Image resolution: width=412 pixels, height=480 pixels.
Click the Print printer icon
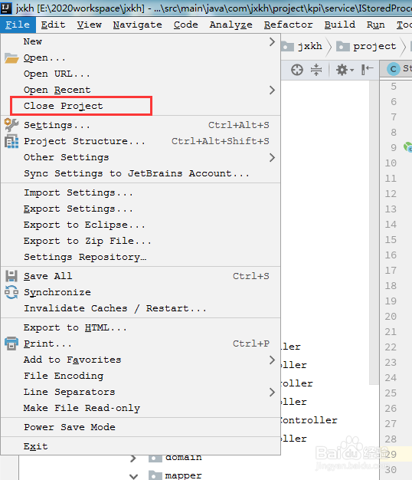[x=11, y=344]
